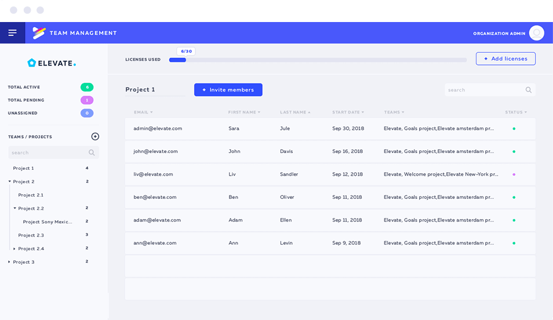
Task: Focus the teams/projects search field
Action: 53,153
